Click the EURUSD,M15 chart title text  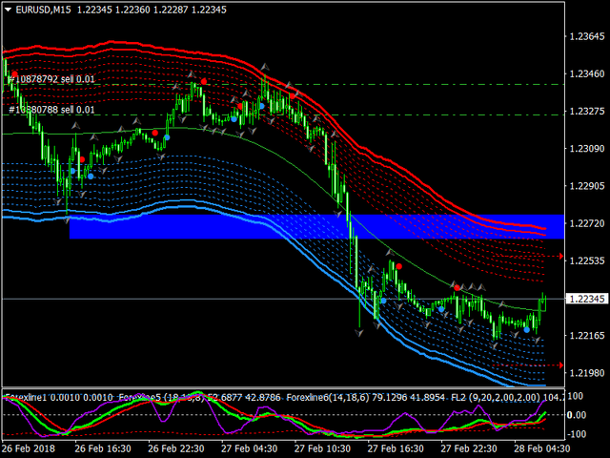43,10
